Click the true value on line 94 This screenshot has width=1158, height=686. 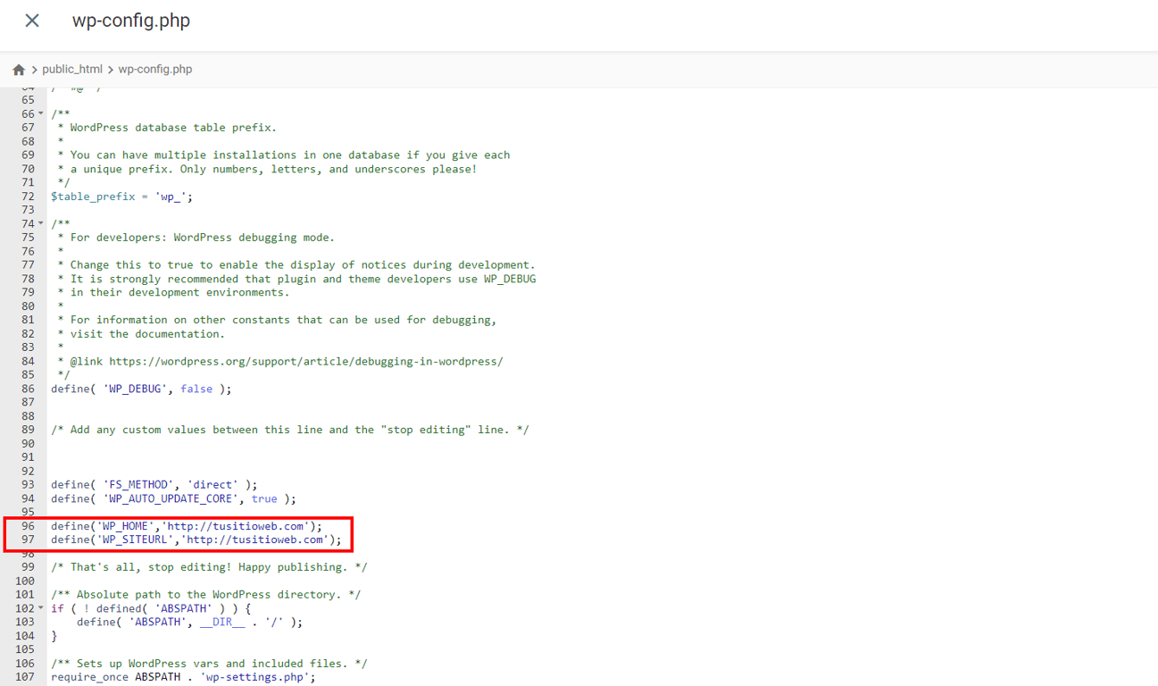[x=264, y=498]
